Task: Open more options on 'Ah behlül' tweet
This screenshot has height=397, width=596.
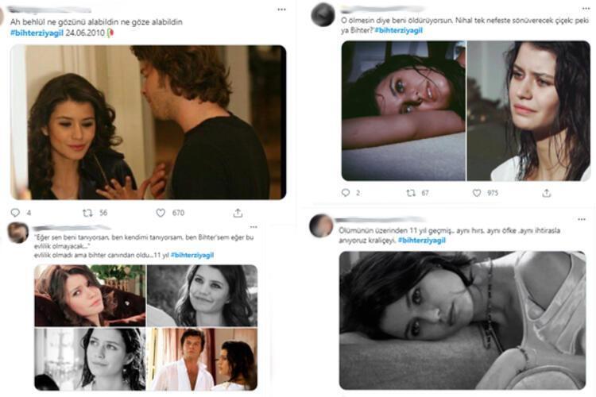Action: click(x=281, y=10)
